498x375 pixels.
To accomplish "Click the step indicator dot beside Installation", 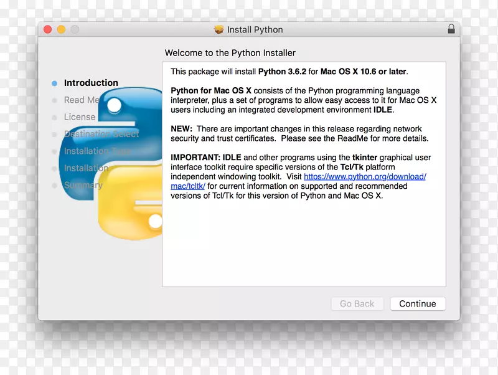I will point(55,168).
